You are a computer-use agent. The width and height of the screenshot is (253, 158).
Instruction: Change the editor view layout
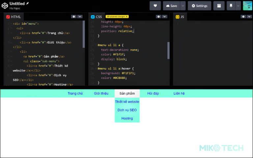219,6
